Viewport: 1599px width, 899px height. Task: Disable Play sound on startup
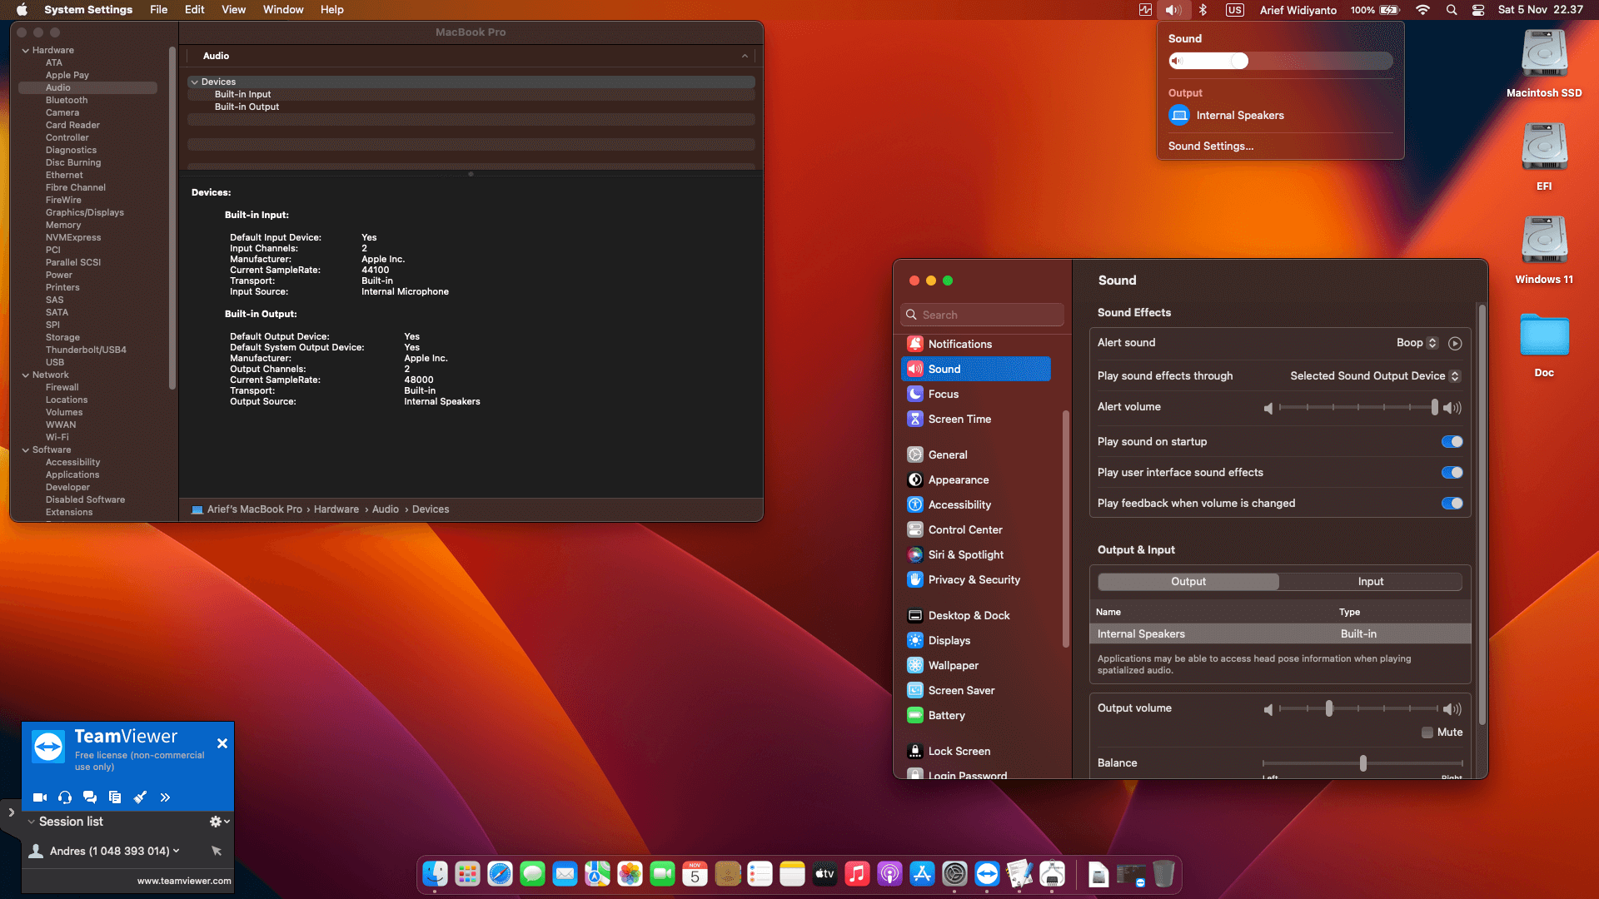(x=1452, y=441)
